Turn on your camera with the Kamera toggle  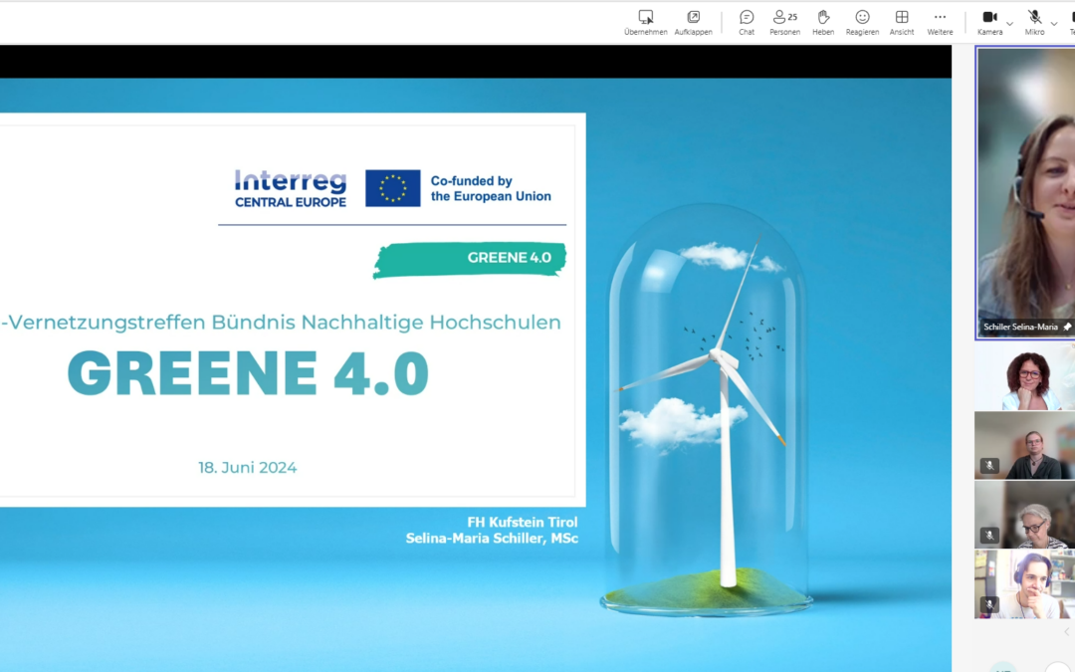[988, 16]
